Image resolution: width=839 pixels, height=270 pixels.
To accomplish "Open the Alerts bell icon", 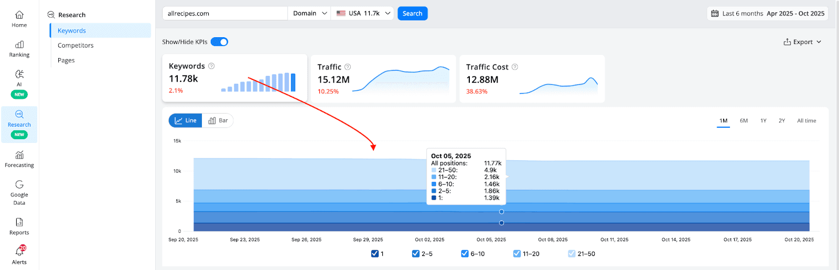I will tap(19, 252).
